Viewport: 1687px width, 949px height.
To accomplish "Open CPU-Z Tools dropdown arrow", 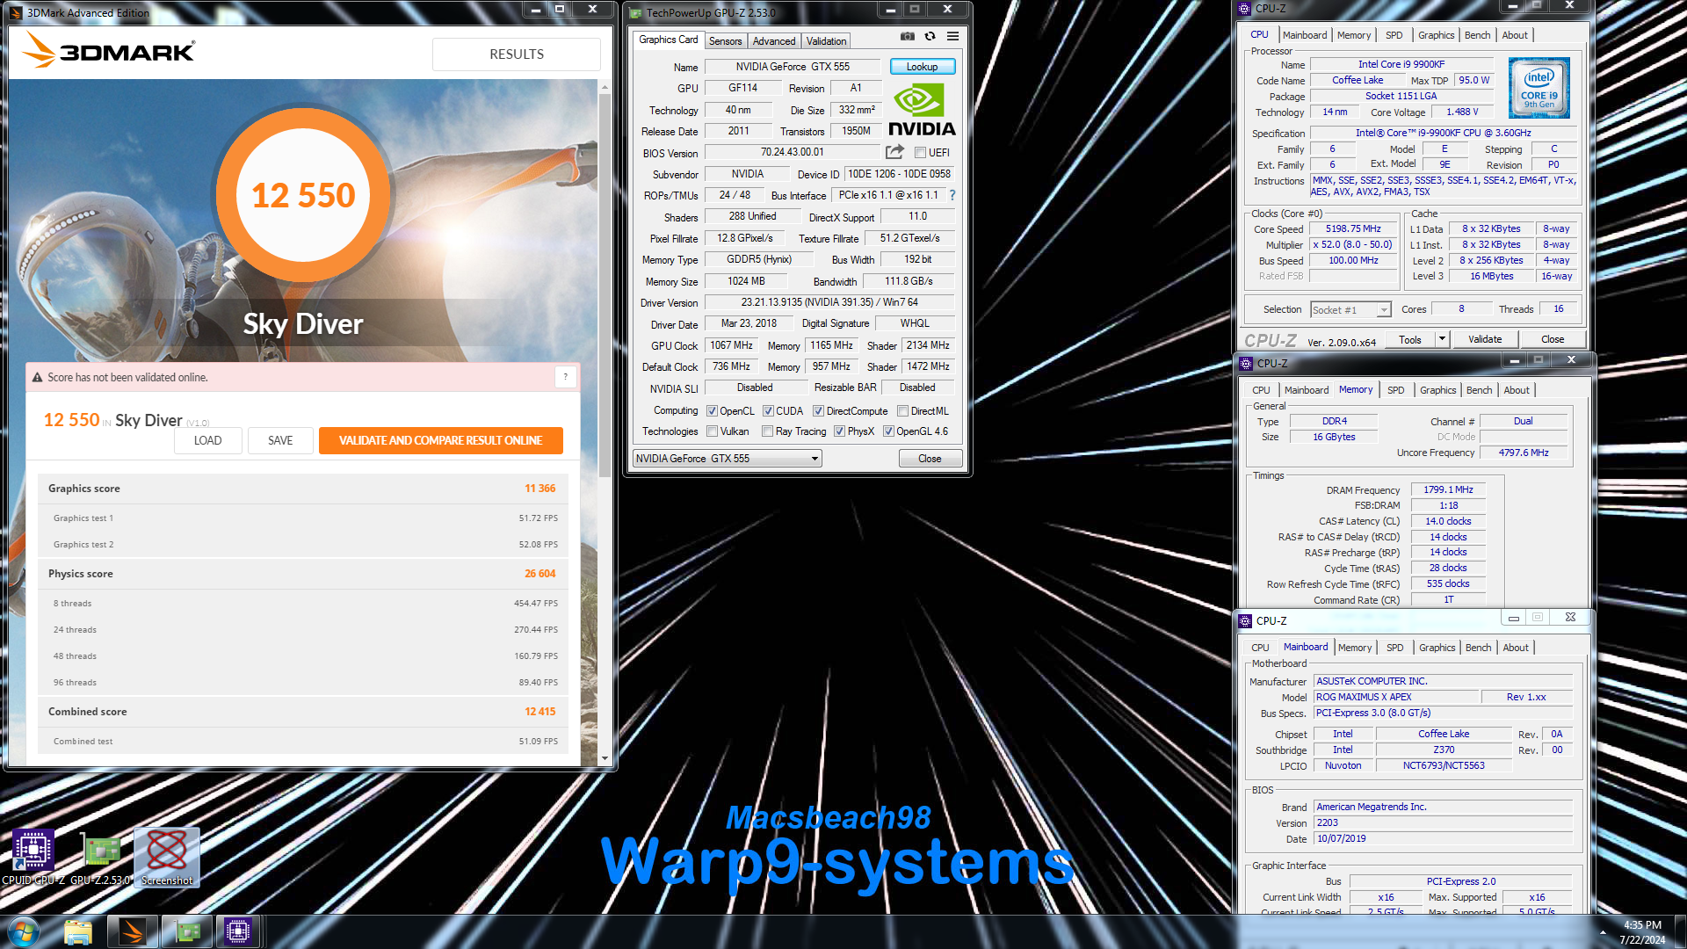I will click(1441, 339).
